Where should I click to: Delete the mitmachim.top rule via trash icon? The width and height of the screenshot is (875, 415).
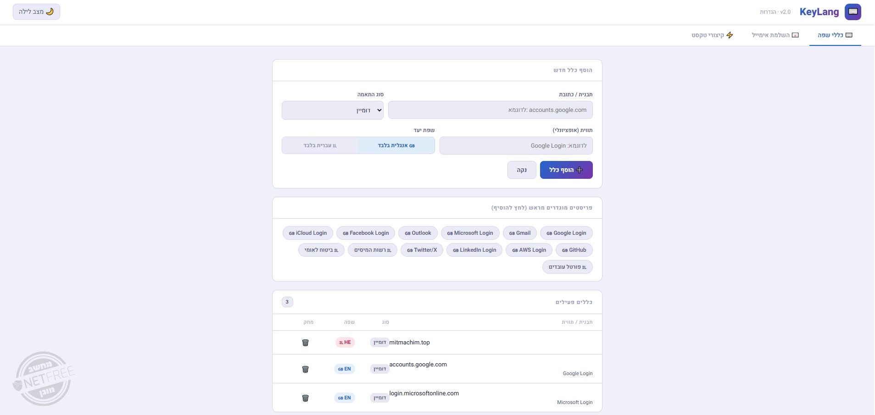(305, 343)
